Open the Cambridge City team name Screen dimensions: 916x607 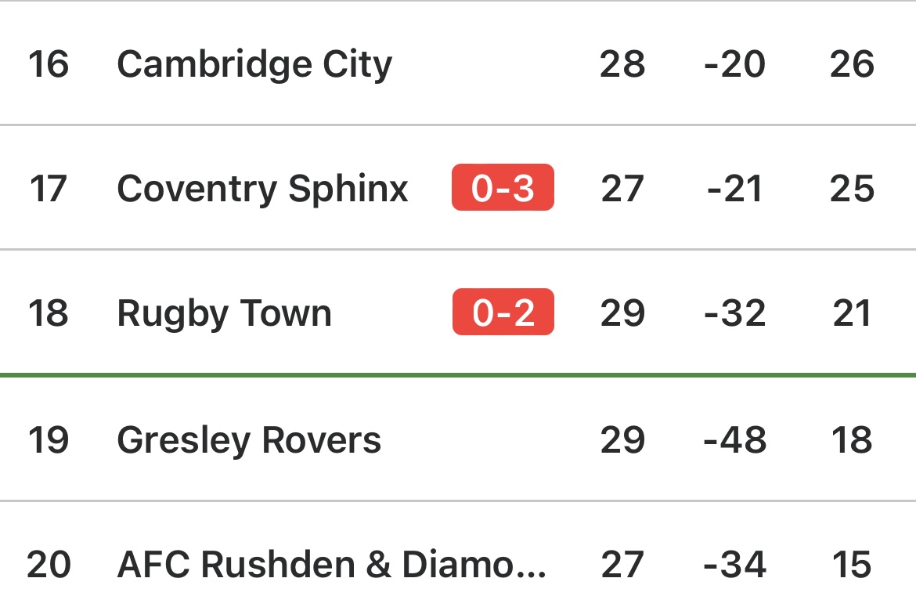point(254,64)
